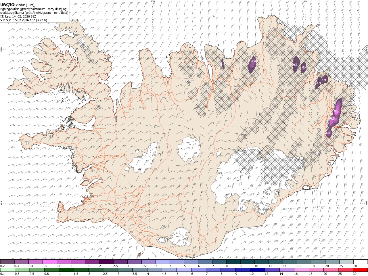Click the white 30 swatch ending the upper legend
Viewport: 368px width, 276px height.
[361, 262]
